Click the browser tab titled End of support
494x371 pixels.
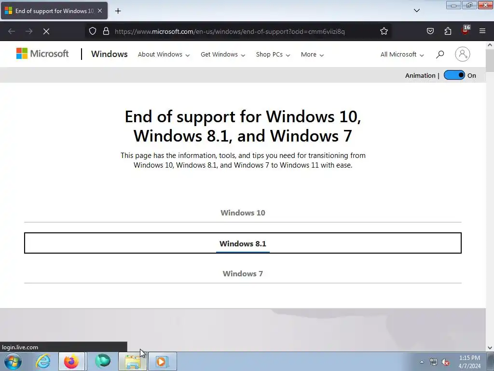click(54, 11)
